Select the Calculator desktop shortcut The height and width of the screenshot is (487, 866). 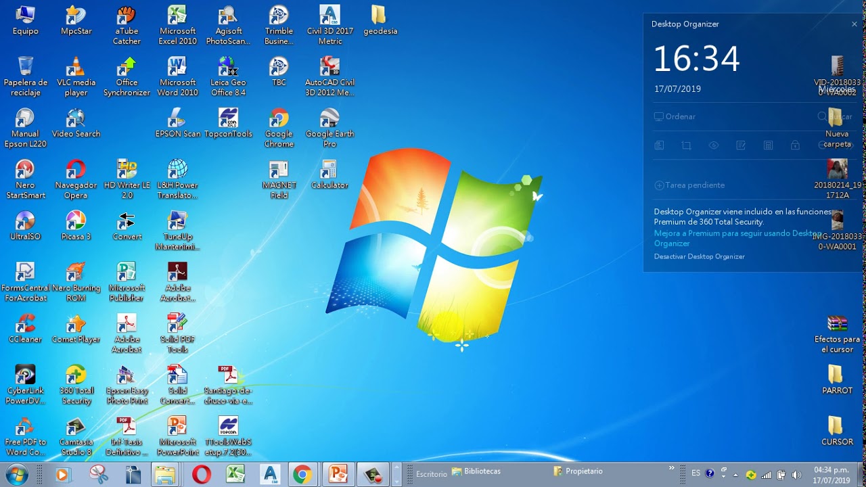tap(329, 175)
